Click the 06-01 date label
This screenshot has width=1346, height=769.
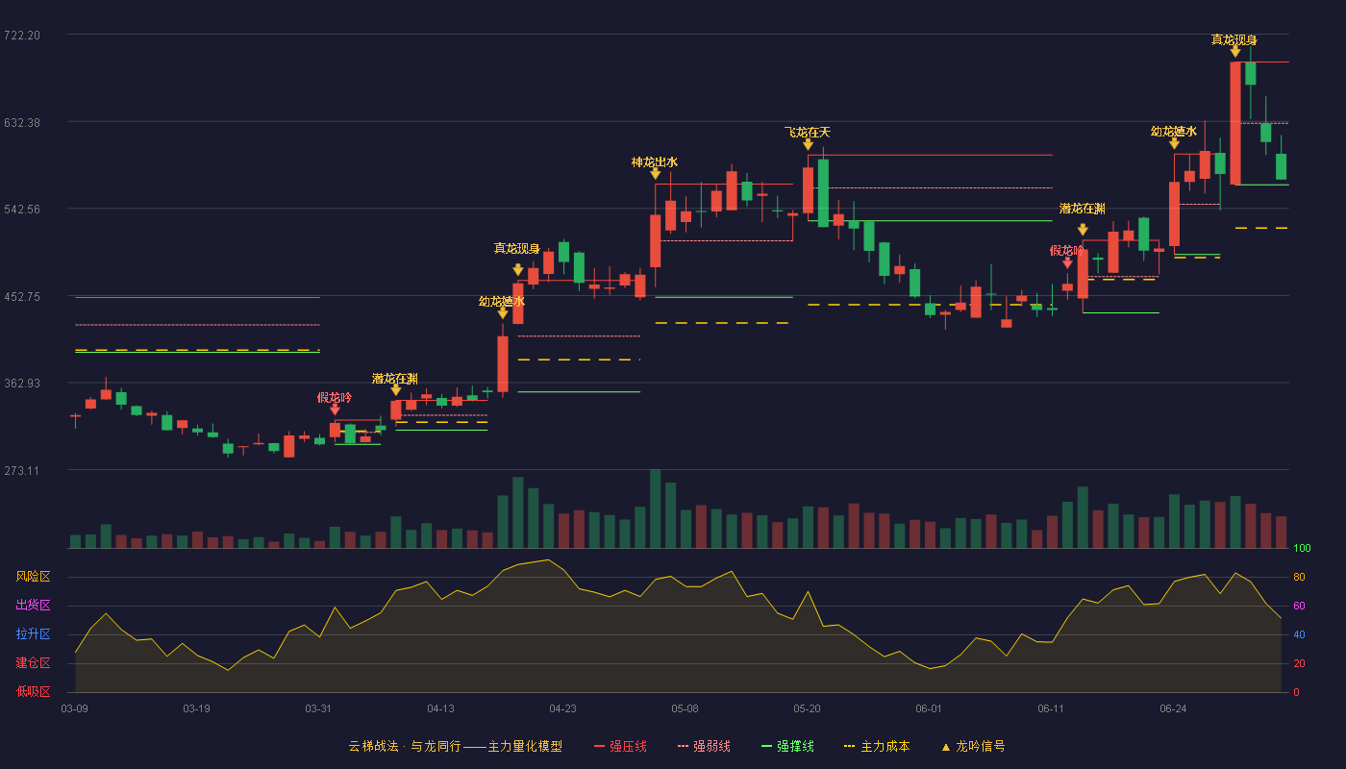coord(929,708)
